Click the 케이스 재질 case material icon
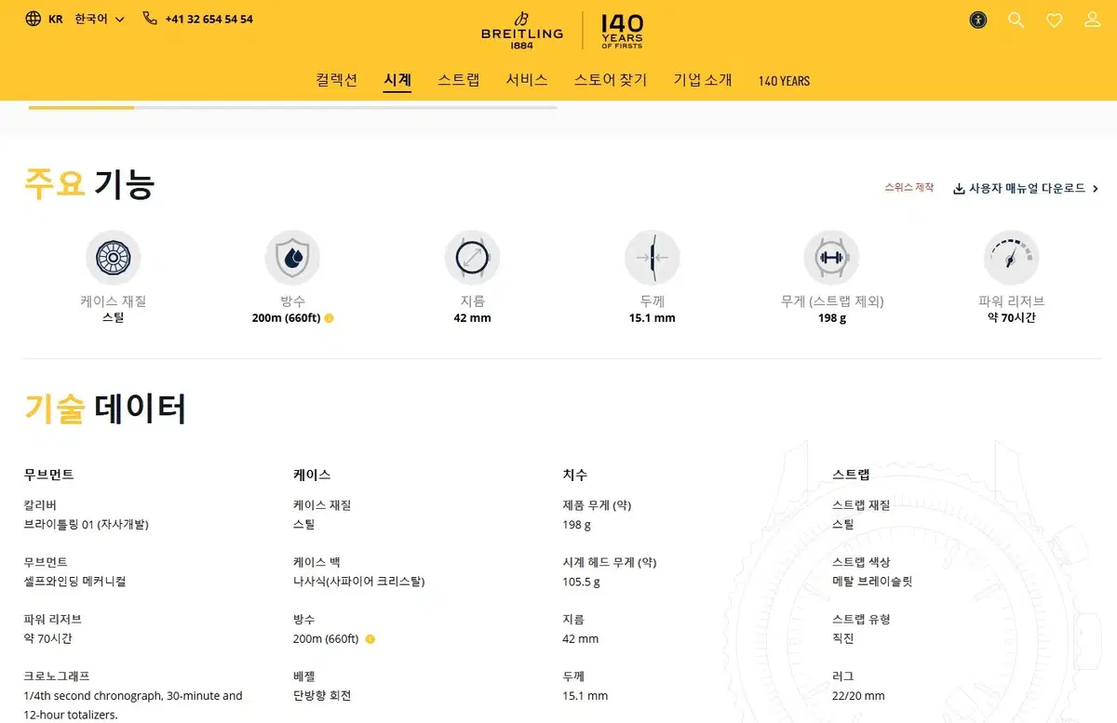1117x723 pixels. coord(114,258)
